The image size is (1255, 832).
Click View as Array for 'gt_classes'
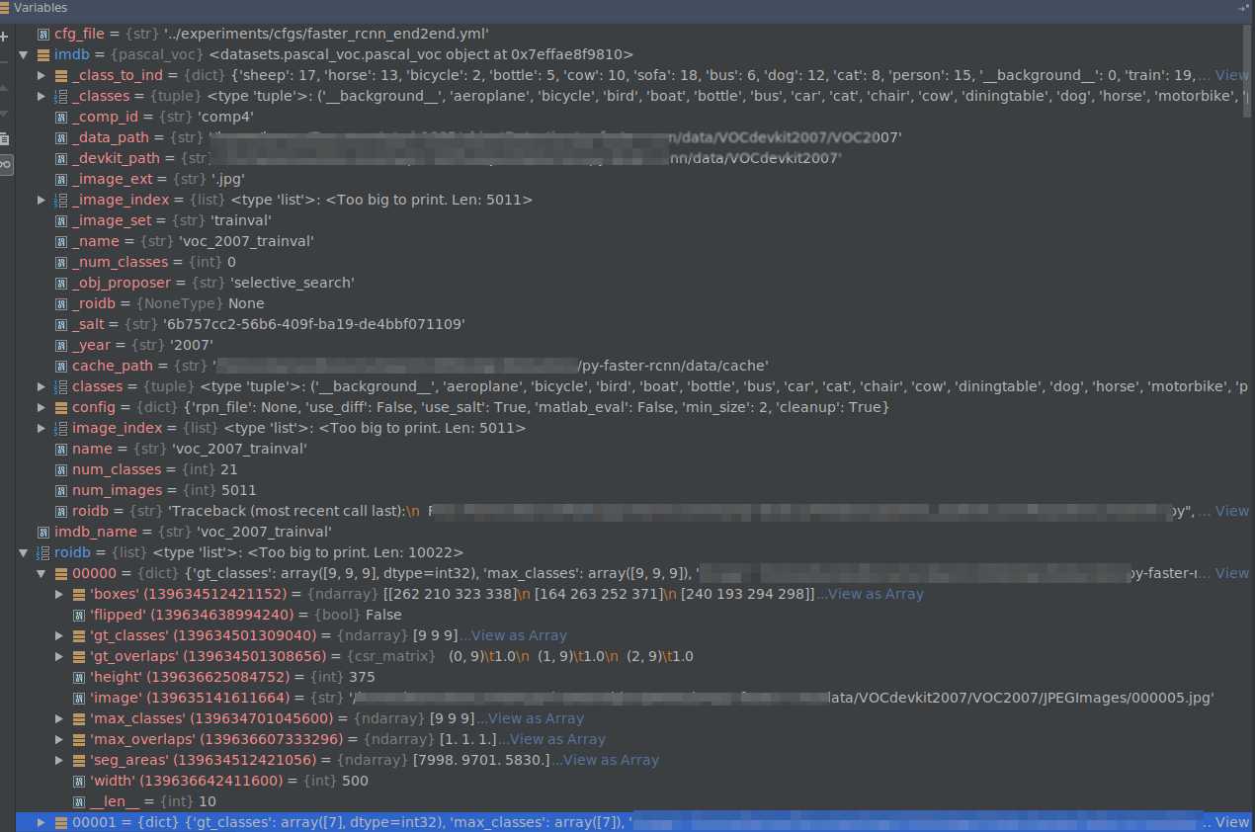(x=519, y=635)
